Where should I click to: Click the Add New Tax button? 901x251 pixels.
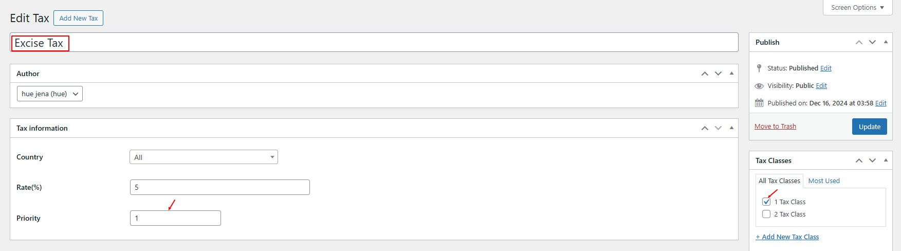78,18
